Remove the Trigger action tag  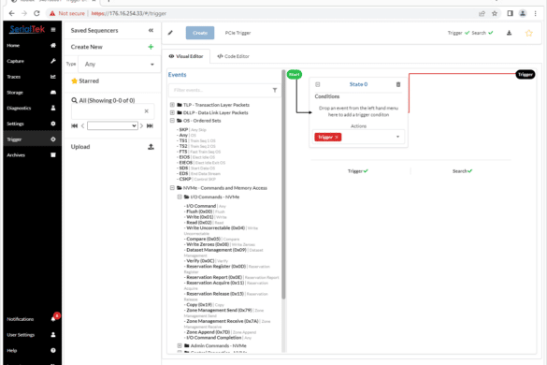tap(337, 138)
